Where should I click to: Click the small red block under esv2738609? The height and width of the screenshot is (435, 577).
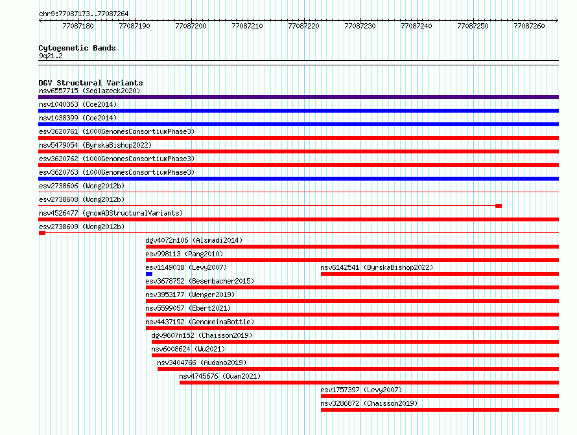42,233
